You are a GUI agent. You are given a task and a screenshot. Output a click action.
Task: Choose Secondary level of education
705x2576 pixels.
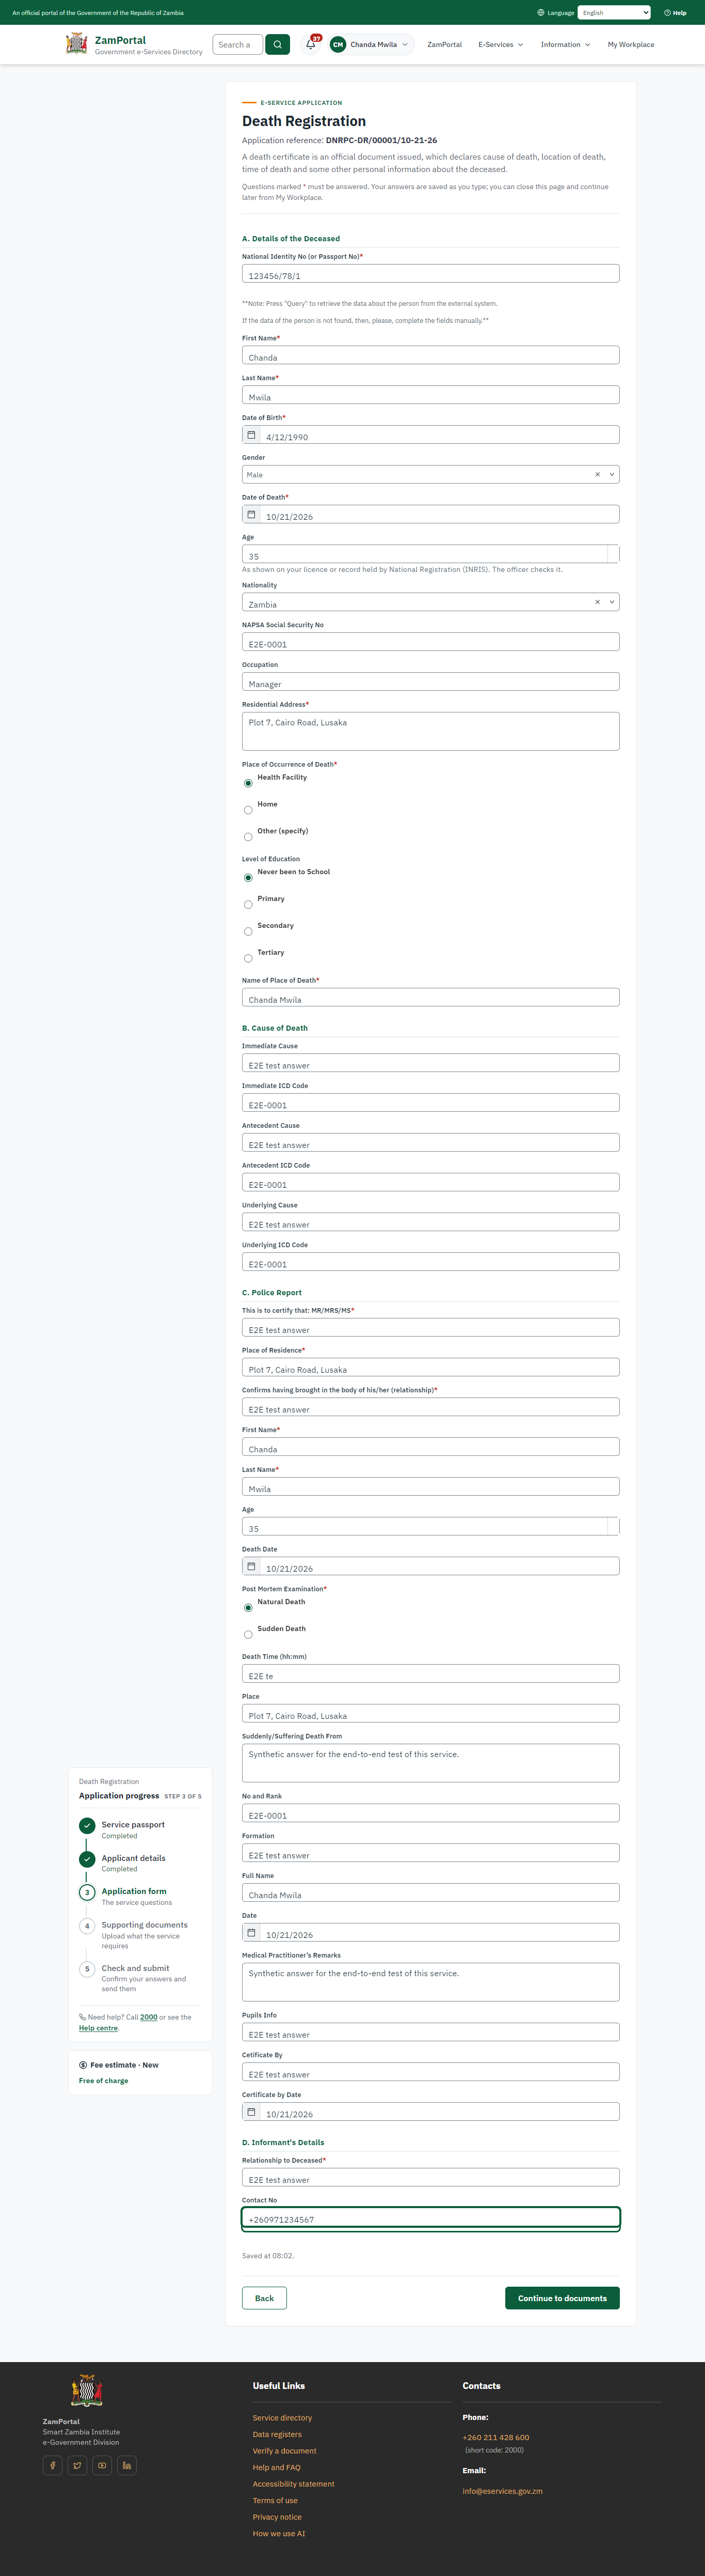(248, 932)
